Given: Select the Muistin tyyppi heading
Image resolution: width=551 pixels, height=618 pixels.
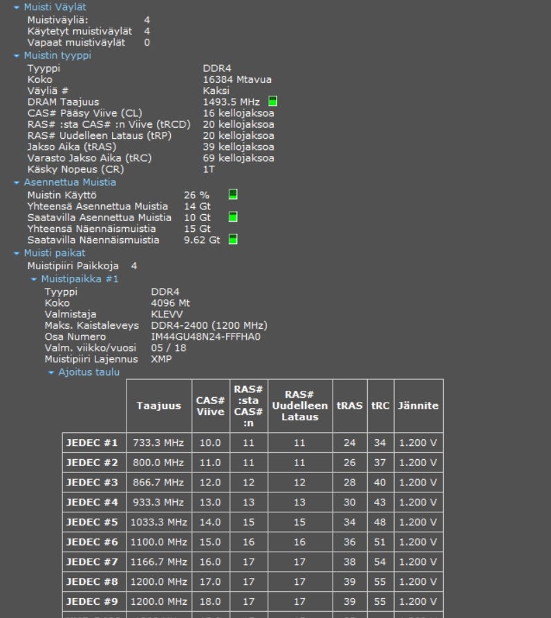Looking at the screenshot, I should (57, 55).
